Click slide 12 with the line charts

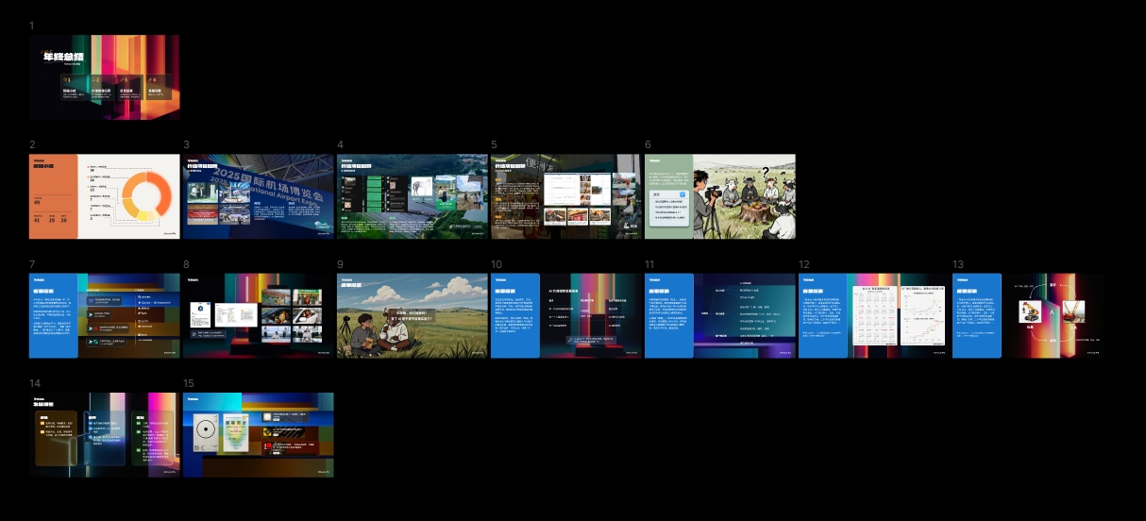873,315
